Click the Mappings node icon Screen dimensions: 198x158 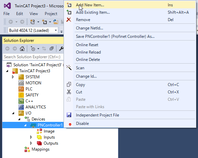[x=27, y=149]
